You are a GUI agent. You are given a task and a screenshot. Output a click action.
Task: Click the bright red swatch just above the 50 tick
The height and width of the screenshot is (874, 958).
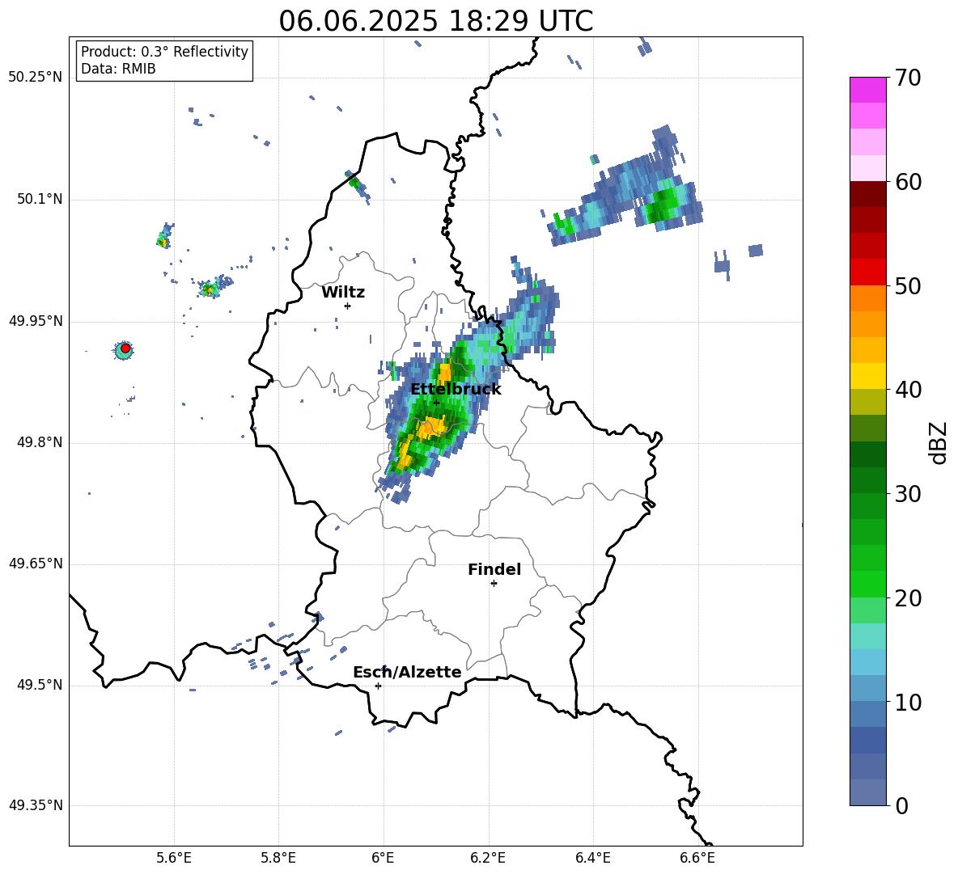867,272
